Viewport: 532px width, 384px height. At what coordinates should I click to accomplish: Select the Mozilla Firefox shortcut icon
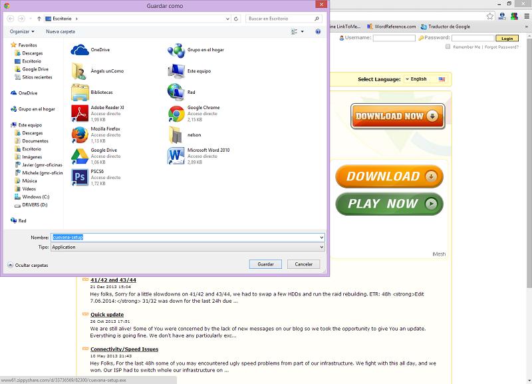tap(80, 134)
